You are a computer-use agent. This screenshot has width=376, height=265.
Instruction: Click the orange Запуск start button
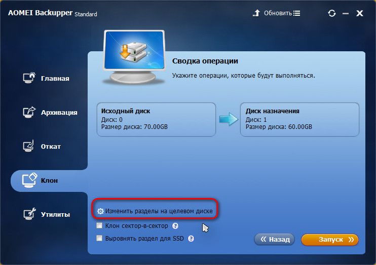330,240
